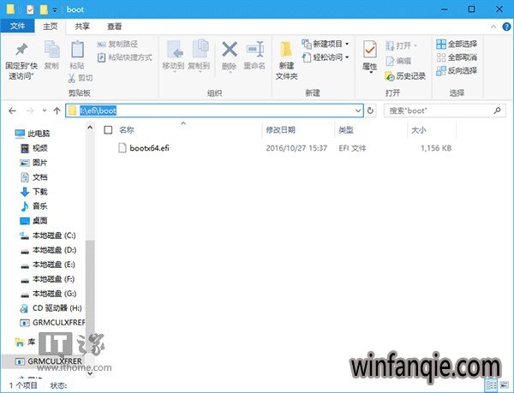Switch to Large icons view status icon
This screenshot has height=393, width=514.
tap(505, 385)
